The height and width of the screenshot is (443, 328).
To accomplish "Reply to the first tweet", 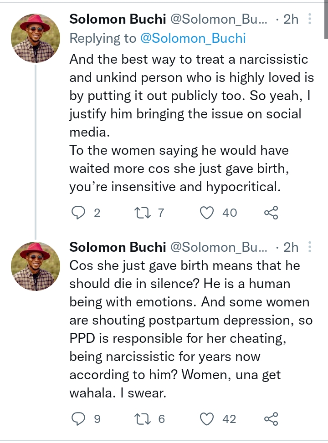I will pyautogui.click(x=78, y=212).
